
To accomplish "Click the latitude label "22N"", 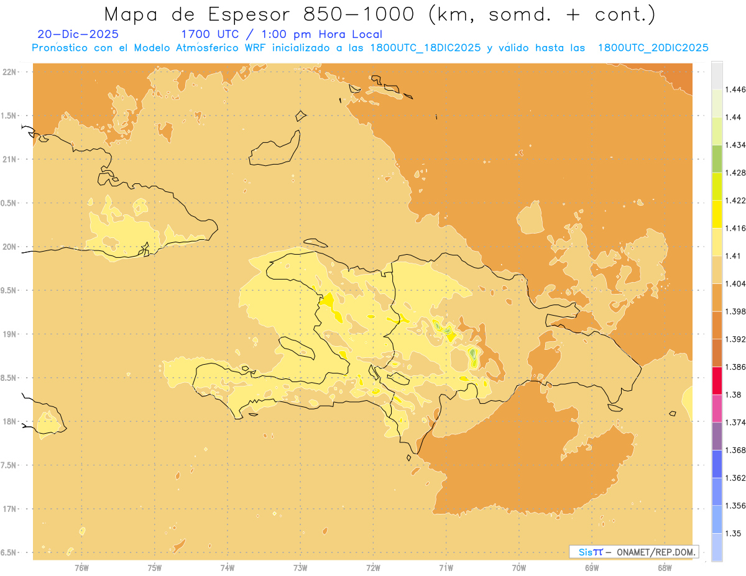I will (10, 72).
